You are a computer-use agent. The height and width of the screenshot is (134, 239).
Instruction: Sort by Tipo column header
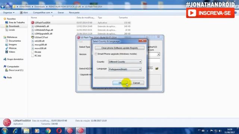coord(100,17)
